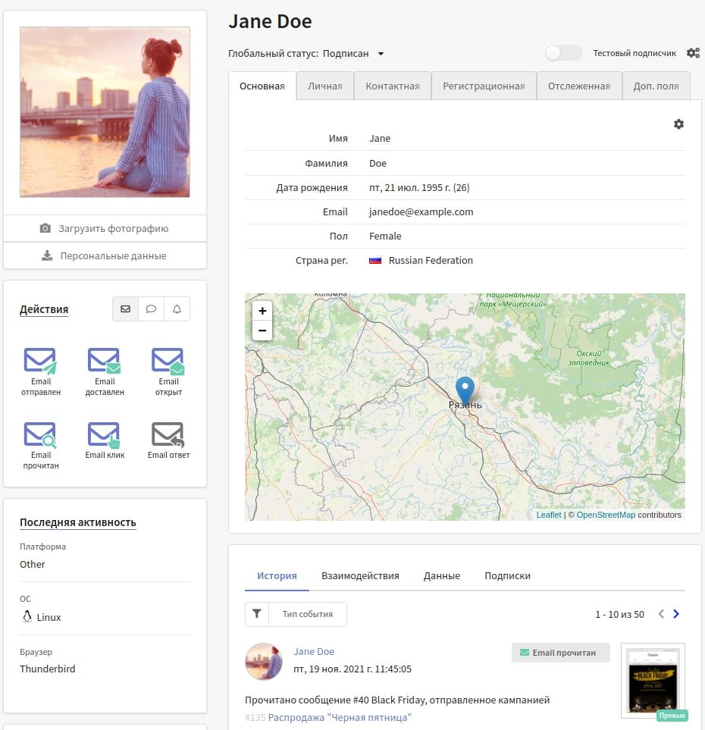The image size is (705, 730).
Task: Click the funnel filter icon in История
Action: point(256,614)
